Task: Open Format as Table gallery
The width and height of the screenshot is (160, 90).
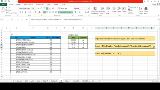Action: click(x=102, y=10)
